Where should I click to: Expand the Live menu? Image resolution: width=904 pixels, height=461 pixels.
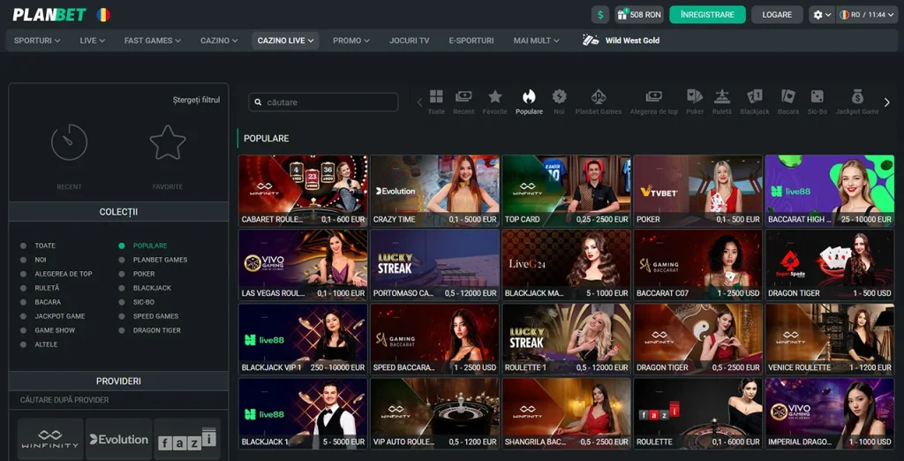tap(92, 41)
